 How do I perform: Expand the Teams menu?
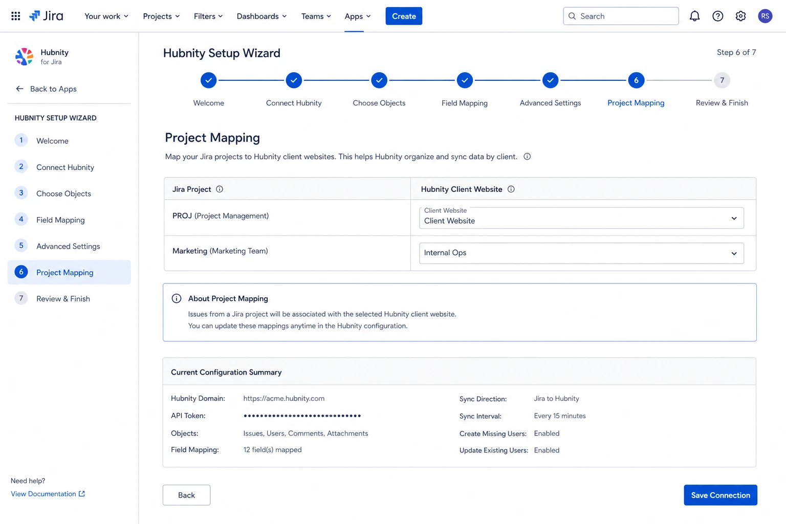click(x=316, y=16)
